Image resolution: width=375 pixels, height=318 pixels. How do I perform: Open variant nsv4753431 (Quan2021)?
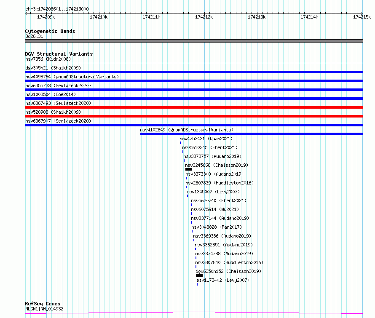[x=206, y=139]
